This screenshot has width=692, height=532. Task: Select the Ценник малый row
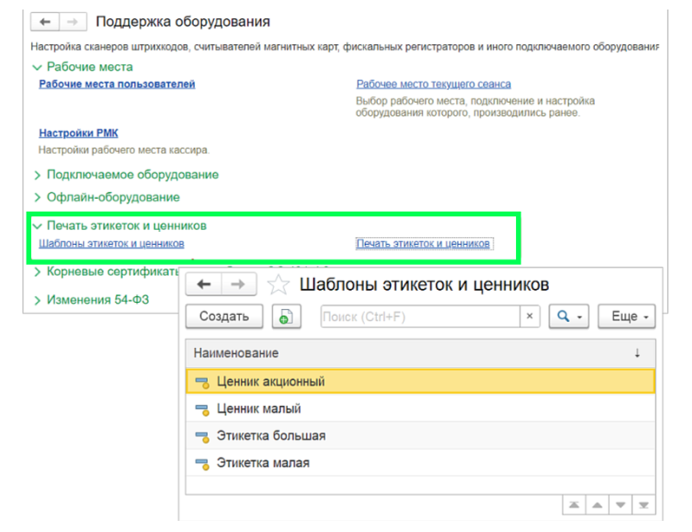[x=420, y=408]
